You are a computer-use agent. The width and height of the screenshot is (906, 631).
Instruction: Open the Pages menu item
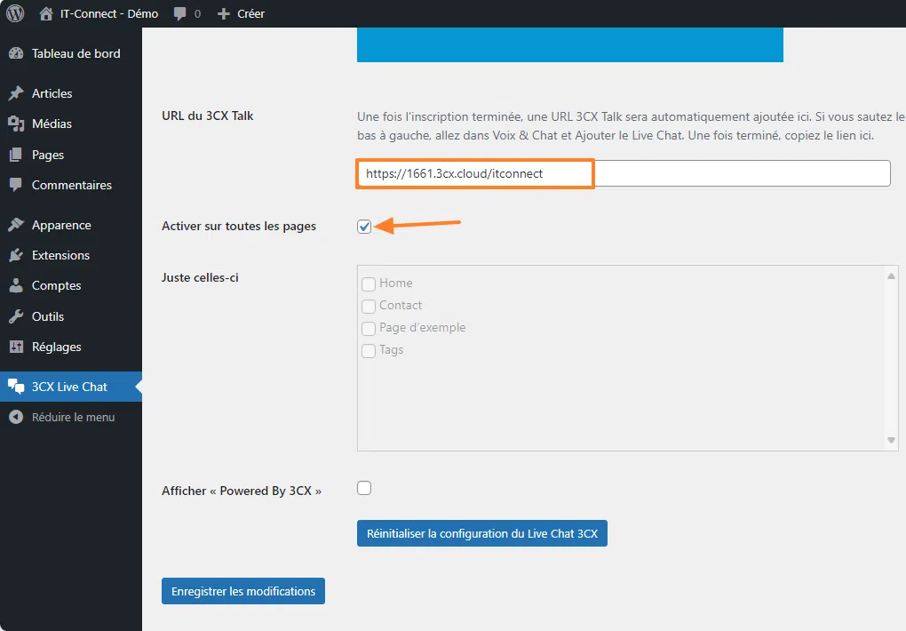[48, 155]
